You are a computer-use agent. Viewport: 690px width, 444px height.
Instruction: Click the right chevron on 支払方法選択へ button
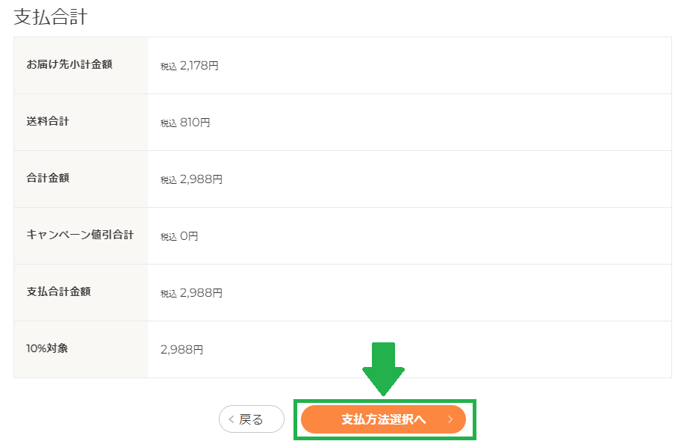[450, 419]
